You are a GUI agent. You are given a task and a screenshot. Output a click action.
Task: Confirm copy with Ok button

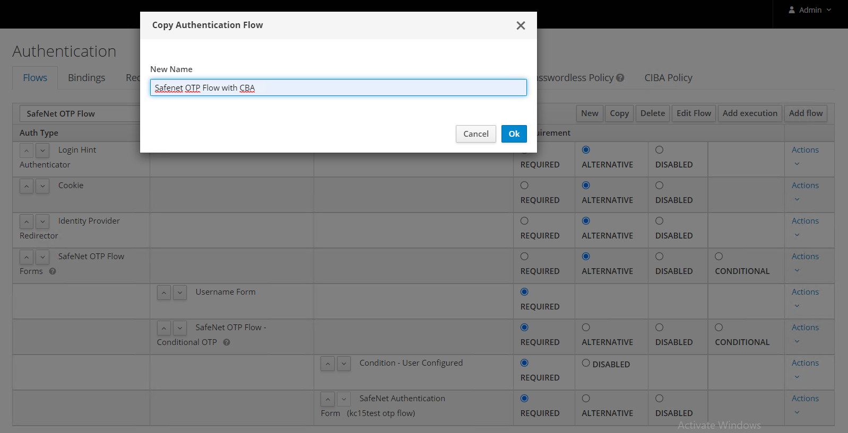coord(514,134)
